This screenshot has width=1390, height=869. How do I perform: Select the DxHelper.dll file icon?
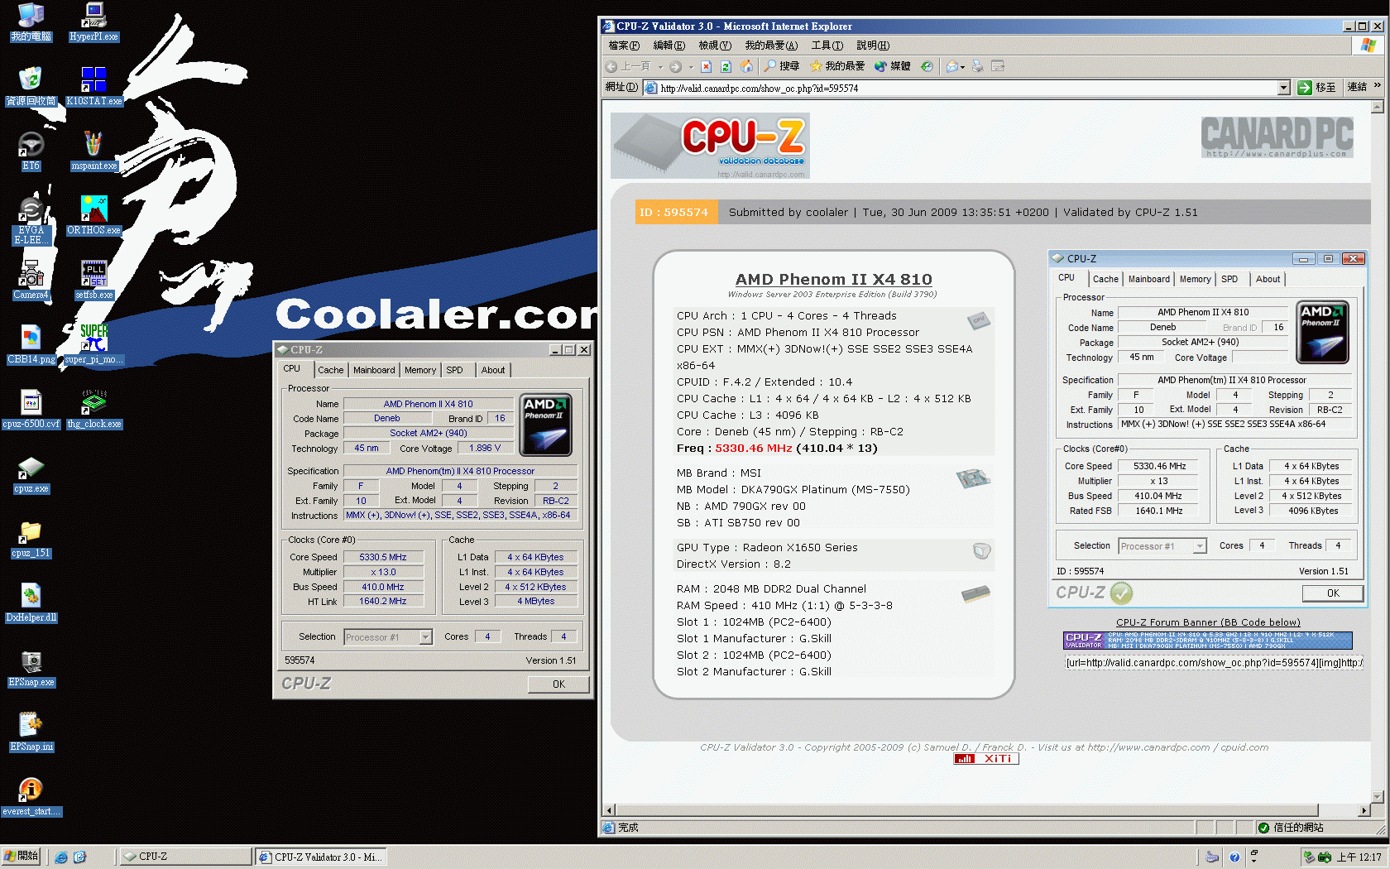[x=31, y=603]
